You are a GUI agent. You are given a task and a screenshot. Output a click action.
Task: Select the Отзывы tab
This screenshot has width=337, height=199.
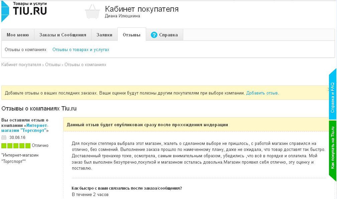131,35
